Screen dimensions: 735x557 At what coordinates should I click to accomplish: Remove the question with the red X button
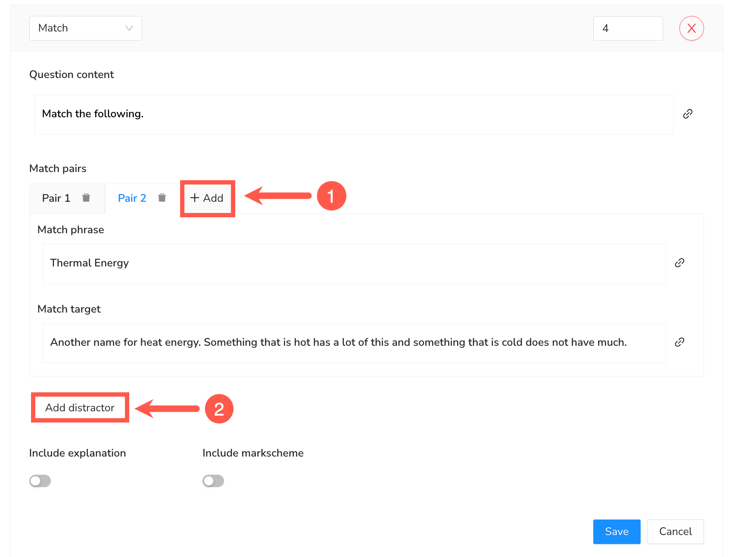tap(691, 28)
